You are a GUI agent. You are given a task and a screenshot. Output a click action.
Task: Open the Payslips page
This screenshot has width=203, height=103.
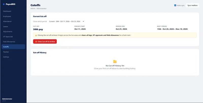pos(13,52)
